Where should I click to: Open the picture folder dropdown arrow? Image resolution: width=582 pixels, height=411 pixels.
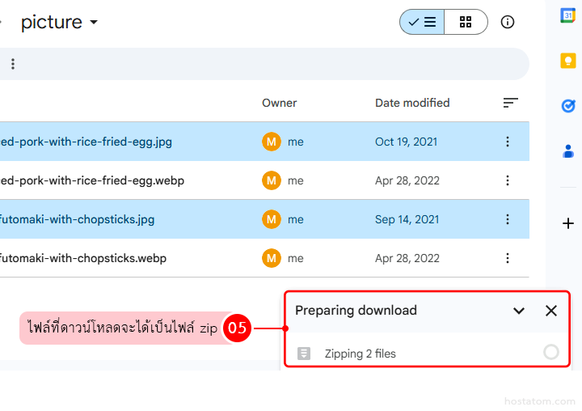click(x=94, y=23)
